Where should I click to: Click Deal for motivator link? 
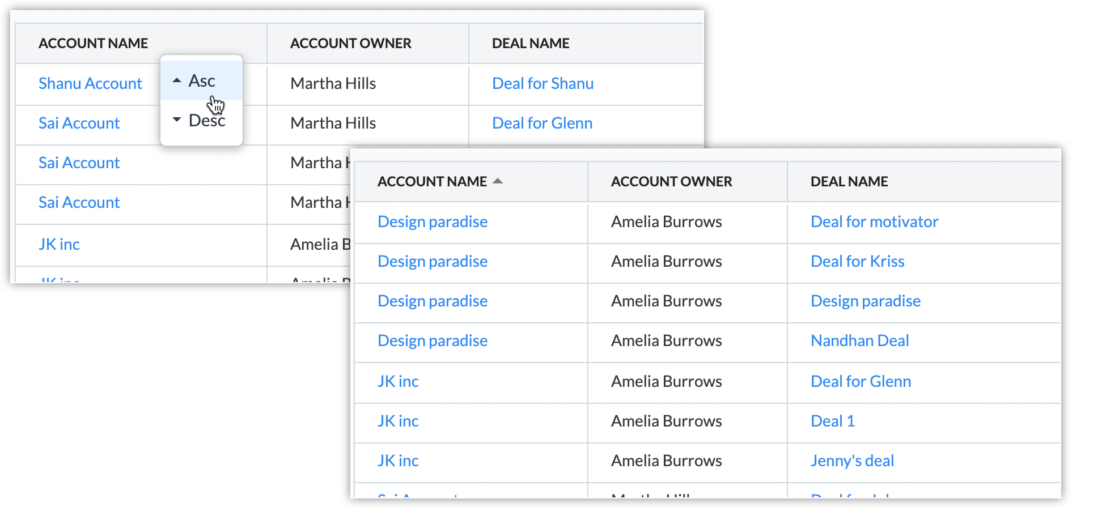874,222
